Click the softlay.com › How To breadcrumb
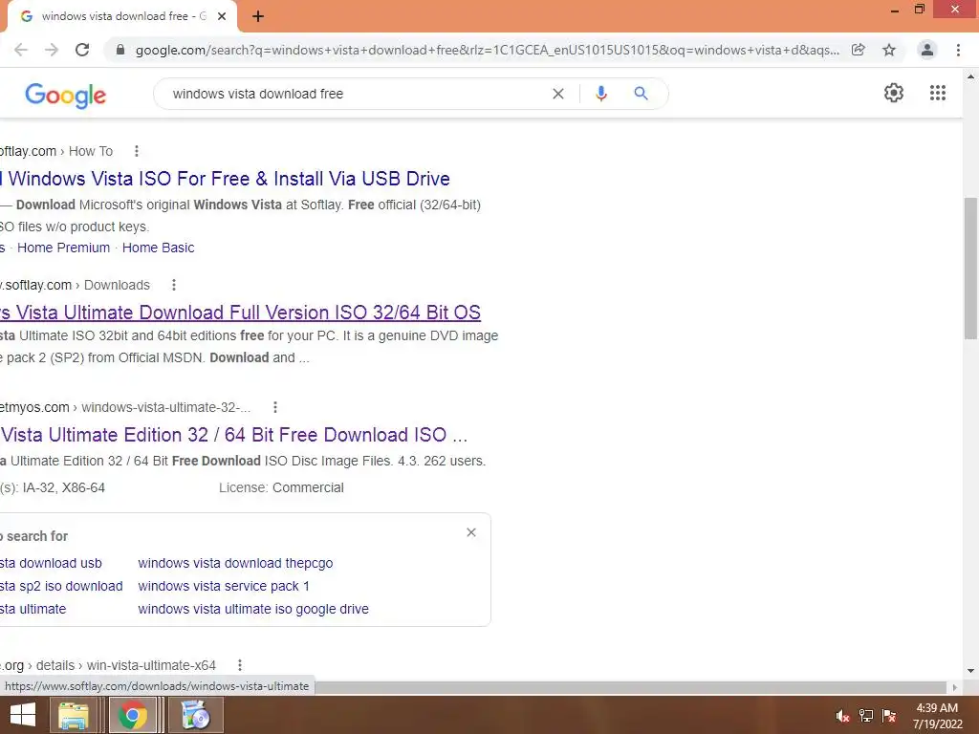This screenshot has width=979, height=734. click(56, 151)
